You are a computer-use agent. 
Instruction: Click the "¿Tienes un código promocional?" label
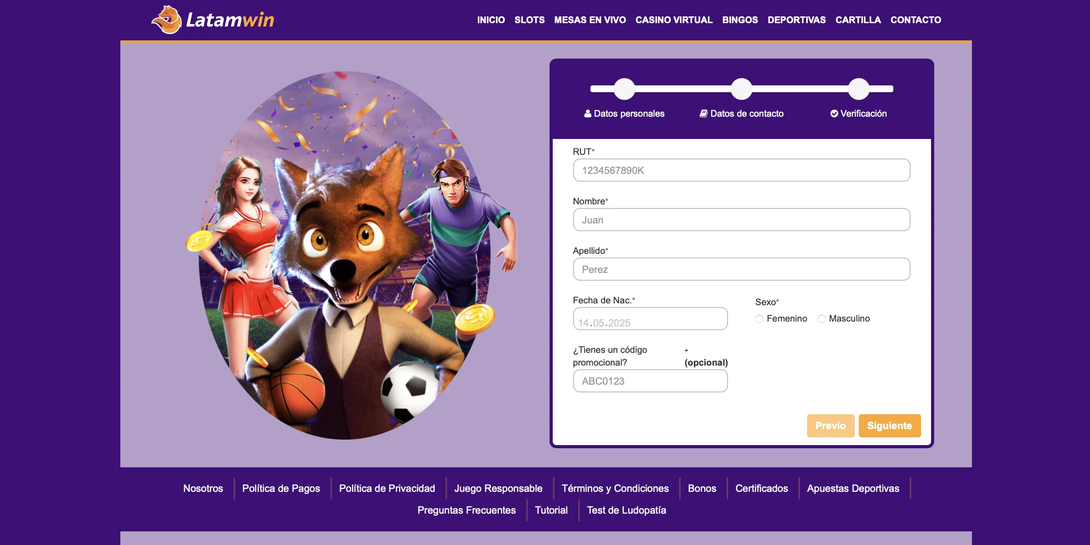(x=610, y=356)
